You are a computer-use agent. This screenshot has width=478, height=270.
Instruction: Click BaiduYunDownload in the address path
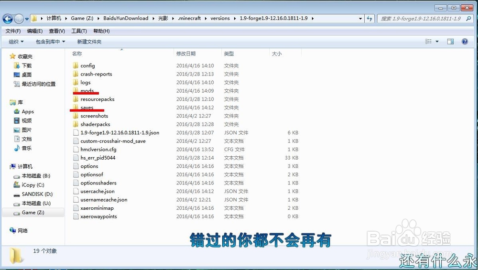point(126,18)
